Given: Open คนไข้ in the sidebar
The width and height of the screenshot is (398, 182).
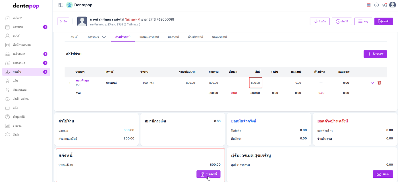Looking at the screenshot, I should [26, 36].
